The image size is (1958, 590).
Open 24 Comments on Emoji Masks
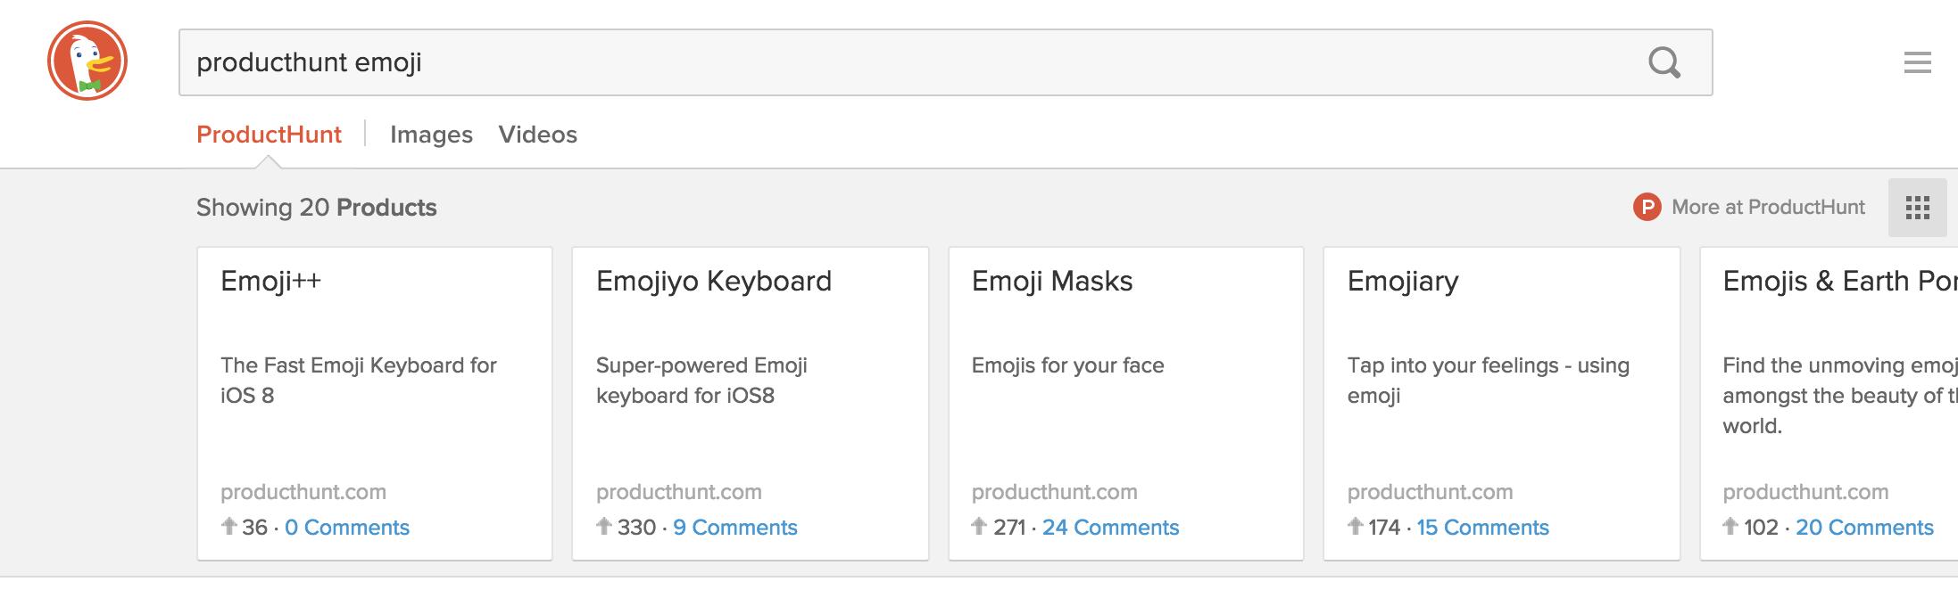point(1111,528)
